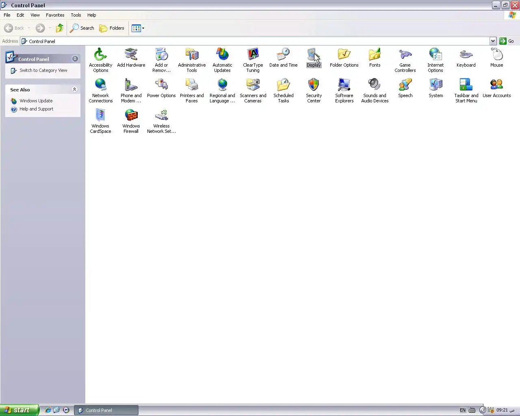Click the EN language indicator
Screen dimensions: 520x416
[x=462, y=410]
